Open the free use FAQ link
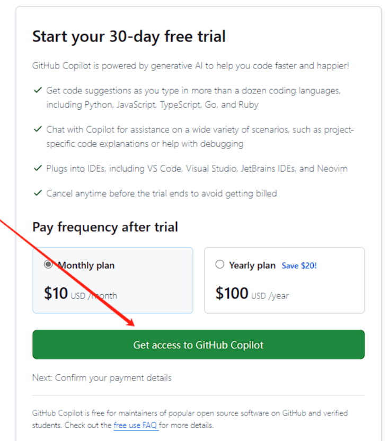Screen dimensions: 389x441 coord(135,425)
